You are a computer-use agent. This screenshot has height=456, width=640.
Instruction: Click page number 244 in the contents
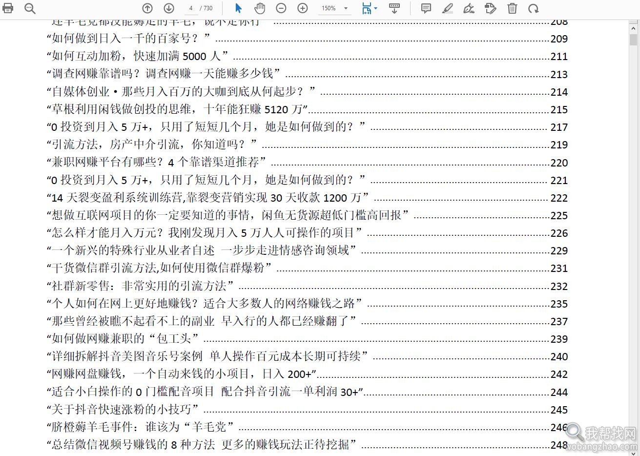click(559, 392)
